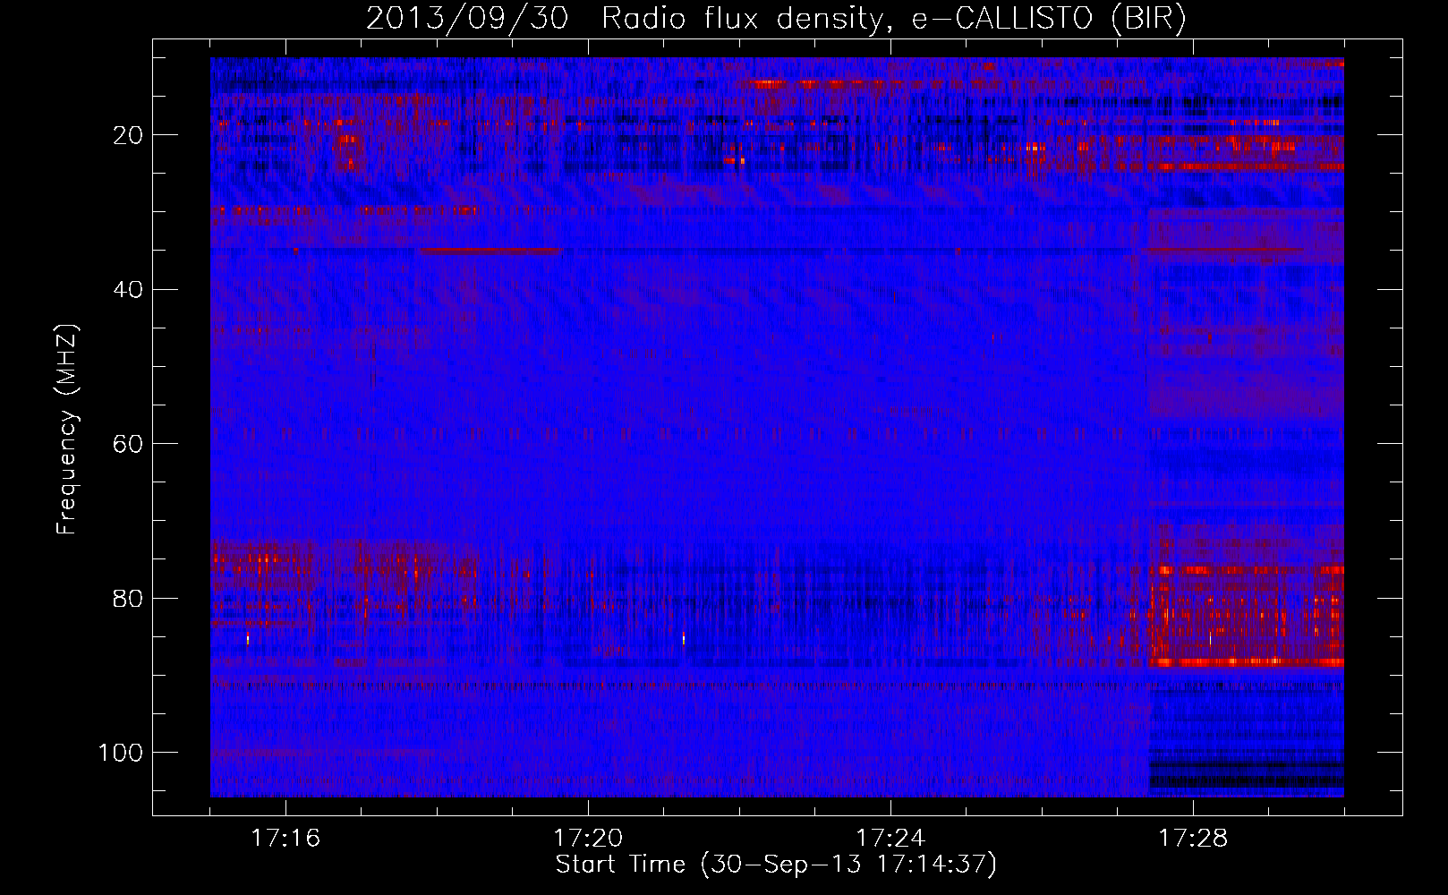Click the "Frequency (MHZ)" axis label
This screenshot has height=895, width=1448.
coord(68,430)
